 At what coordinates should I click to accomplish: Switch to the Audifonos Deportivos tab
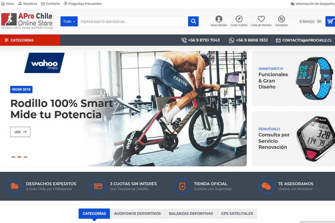[x=137, y=213]
